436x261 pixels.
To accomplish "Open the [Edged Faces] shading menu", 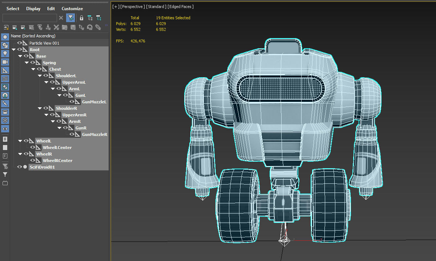I will point(181,7).
